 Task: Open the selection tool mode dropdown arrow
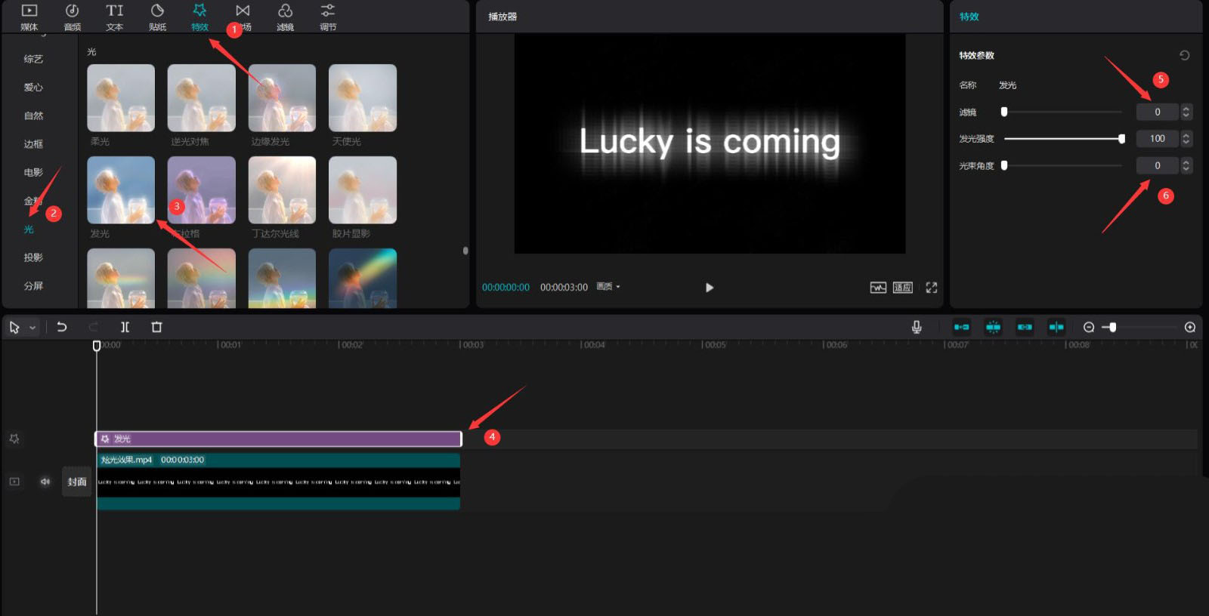pyautogui.click(x=32, y=328)
